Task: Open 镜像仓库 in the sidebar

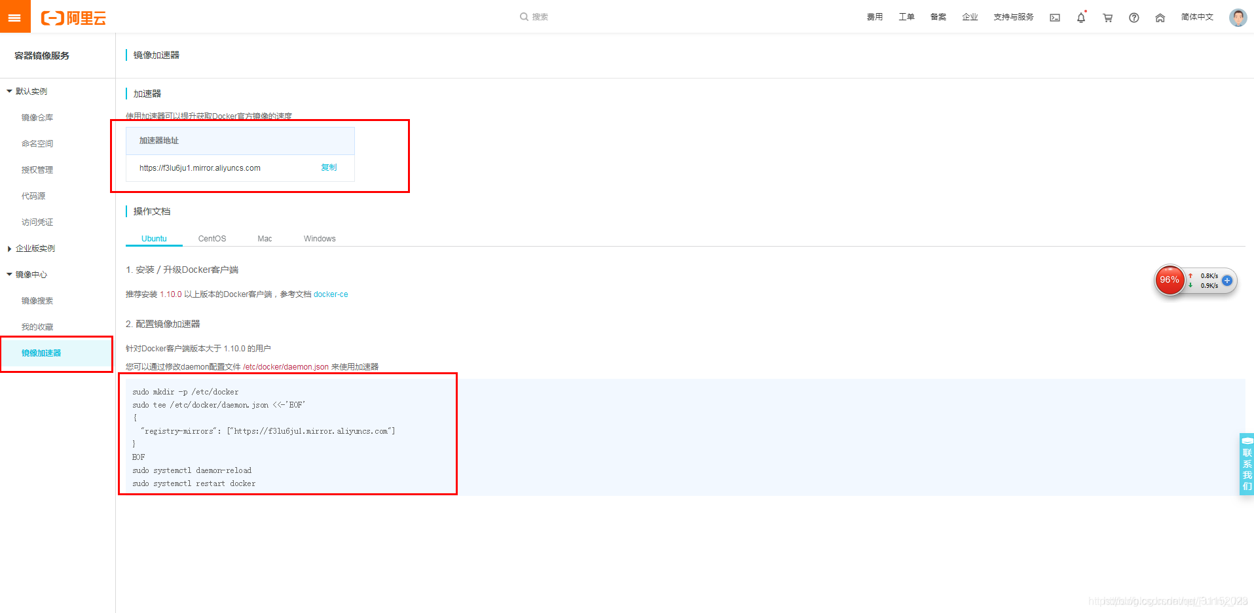Action: click(x=37, y=118)
